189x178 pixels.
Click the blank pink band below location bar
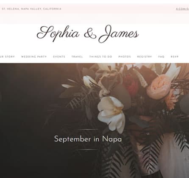[x=94, y=19]
